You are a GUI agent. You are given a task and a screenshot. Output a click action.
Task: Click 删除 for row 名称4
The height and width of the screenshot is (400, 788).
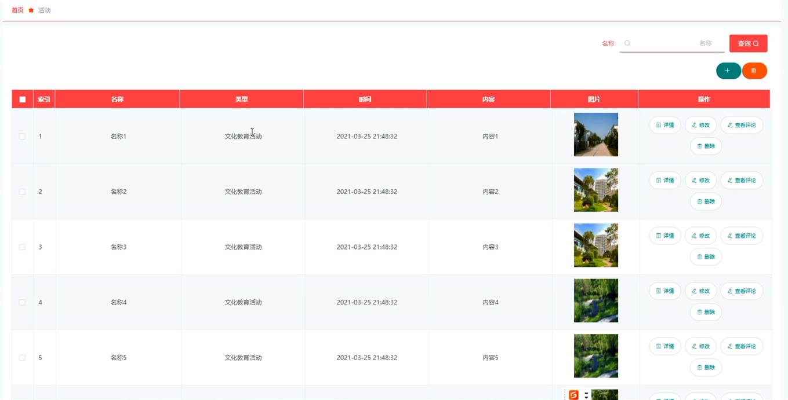coord(706,312)
